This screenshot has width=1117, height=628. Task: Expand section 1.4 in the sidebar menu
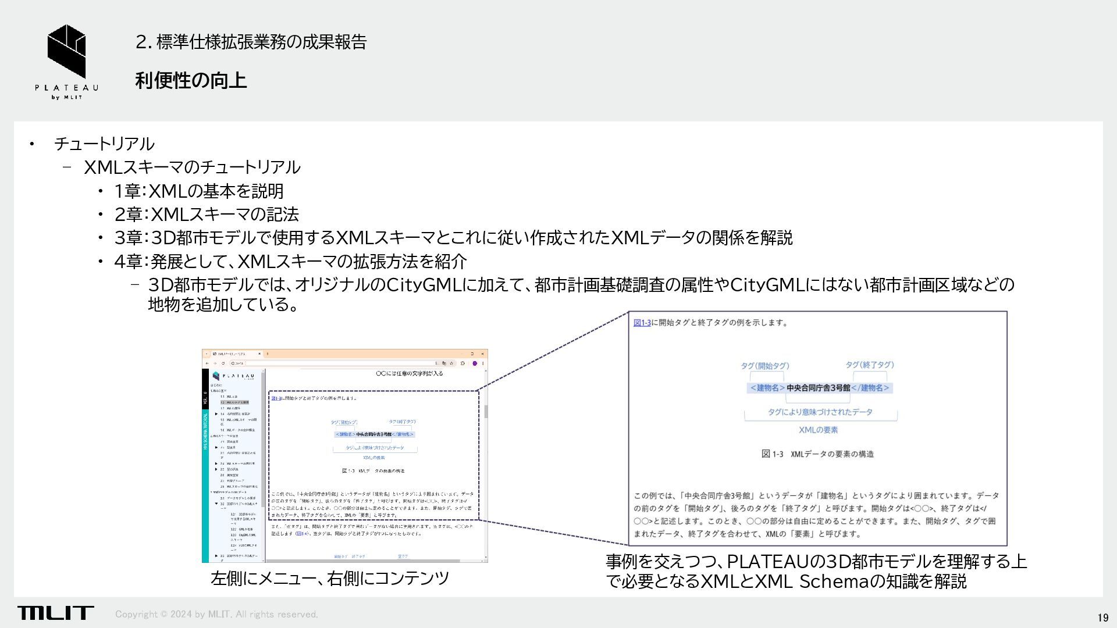coord(216,414)
